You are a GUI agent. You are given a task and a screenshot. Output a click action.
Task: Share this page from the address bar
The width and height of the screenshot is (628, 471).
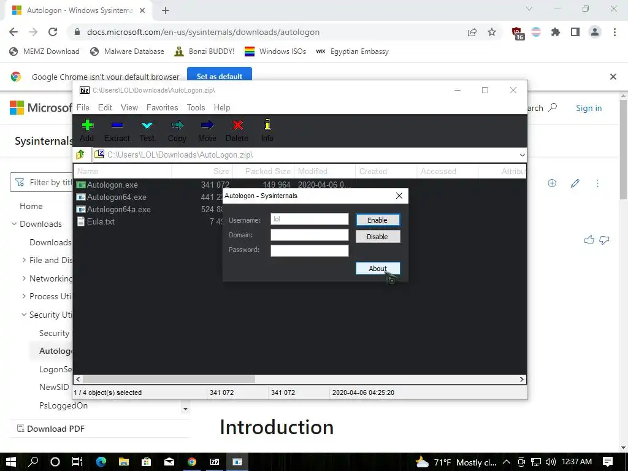coord(472,32)
